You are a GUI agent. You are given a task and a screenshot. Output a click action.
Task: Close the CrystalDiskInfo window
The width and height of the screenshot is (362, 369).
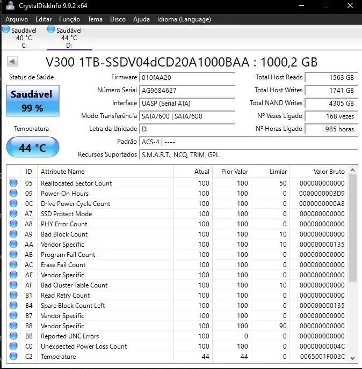(x=350, y=5)
